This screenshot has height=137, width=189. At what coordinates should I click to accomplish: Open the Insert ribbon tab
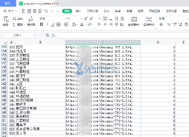(x=78, y=11)
